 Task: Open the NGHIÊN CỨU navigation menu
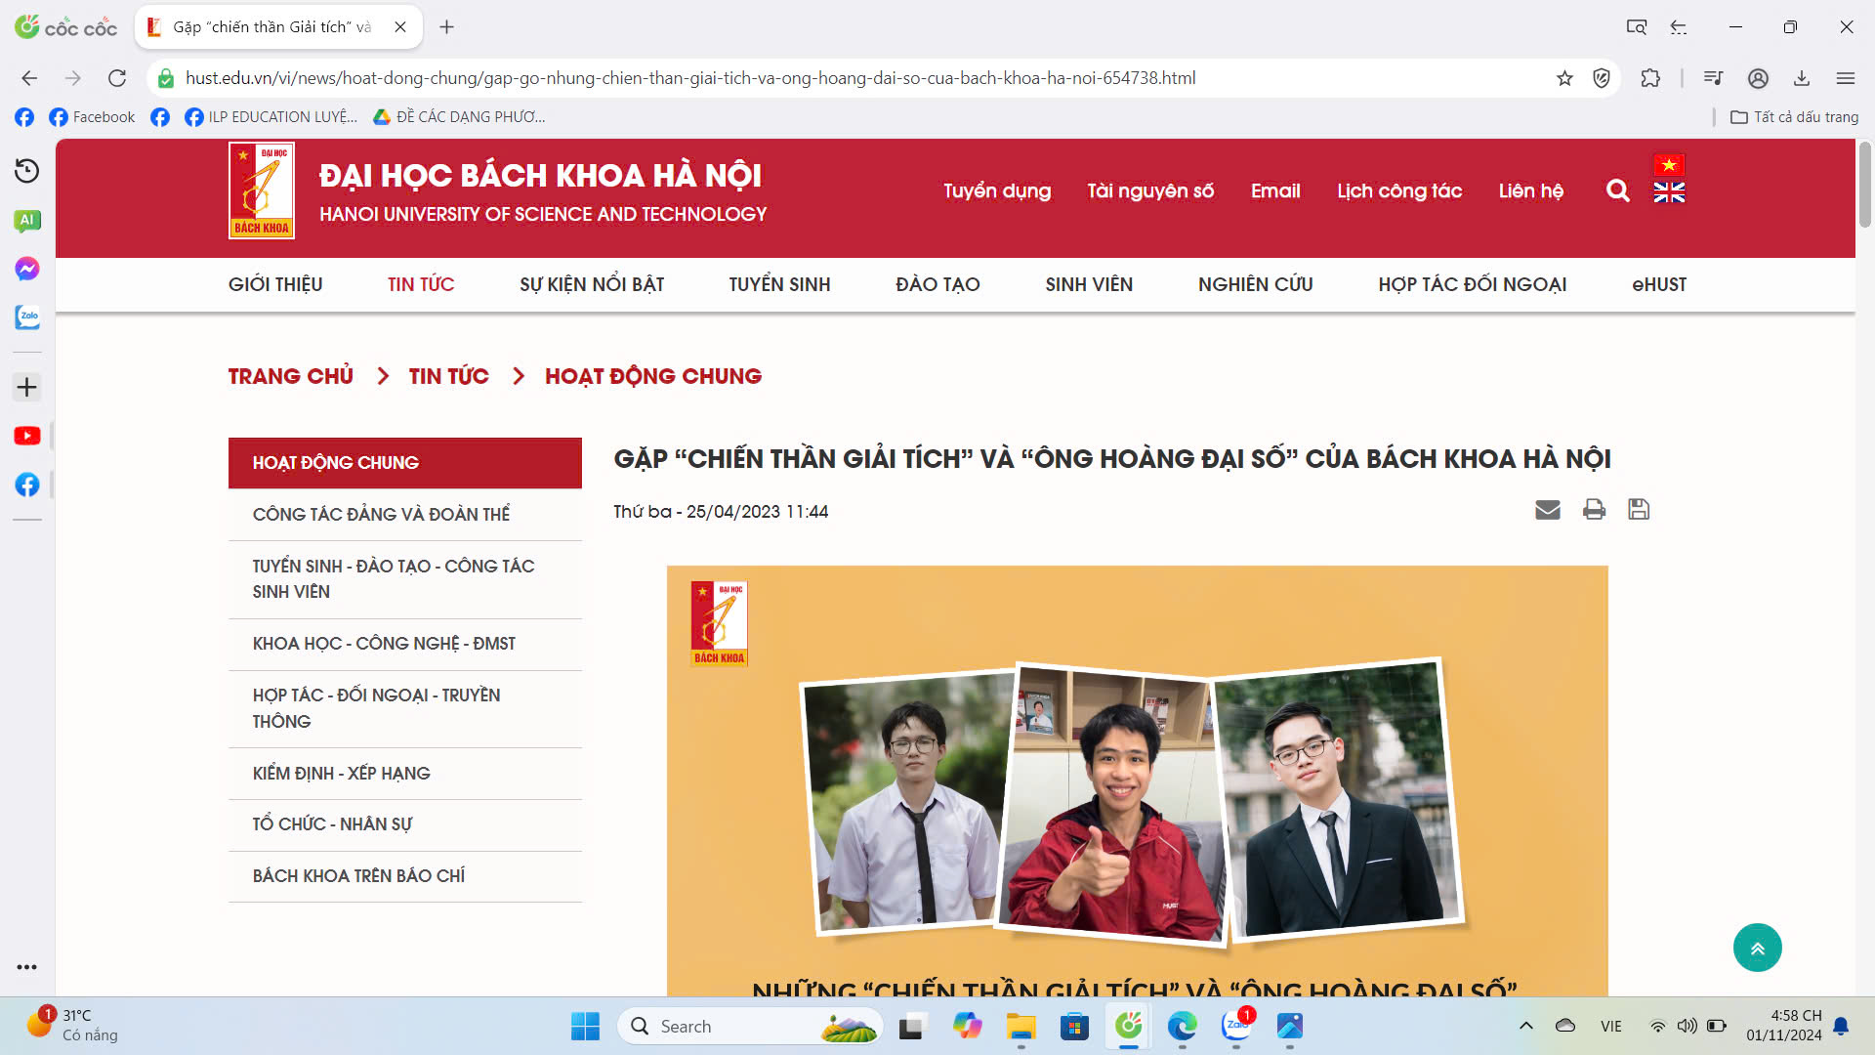(x=1255, y=284)
